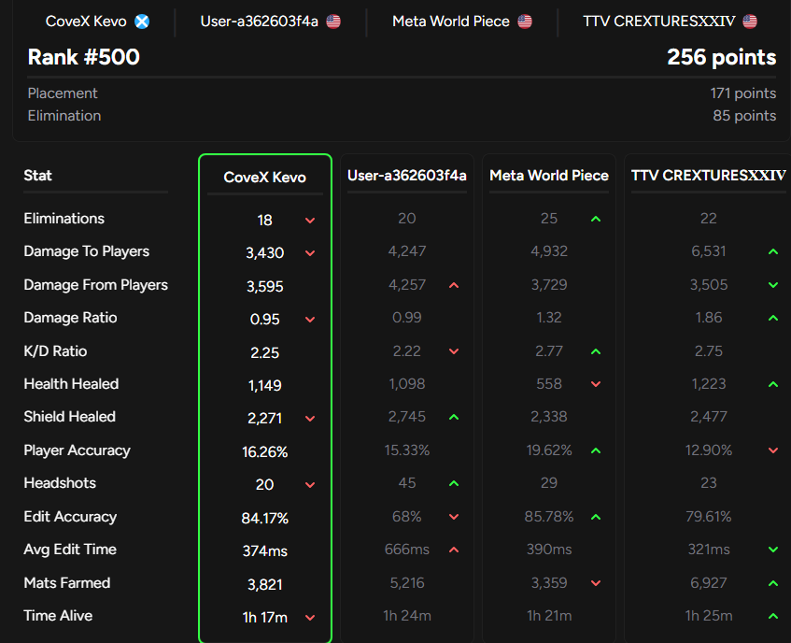Click red down arrow beside K/D ratio 2.22
This screenshot has width=791, height=643.
click(x=454, y=351)
